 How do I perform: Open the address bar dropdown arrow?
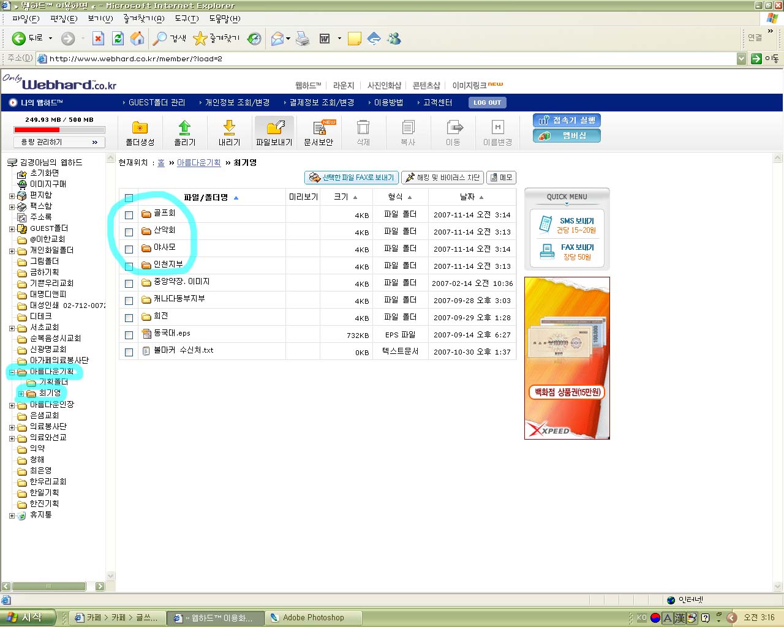(741, 59)
